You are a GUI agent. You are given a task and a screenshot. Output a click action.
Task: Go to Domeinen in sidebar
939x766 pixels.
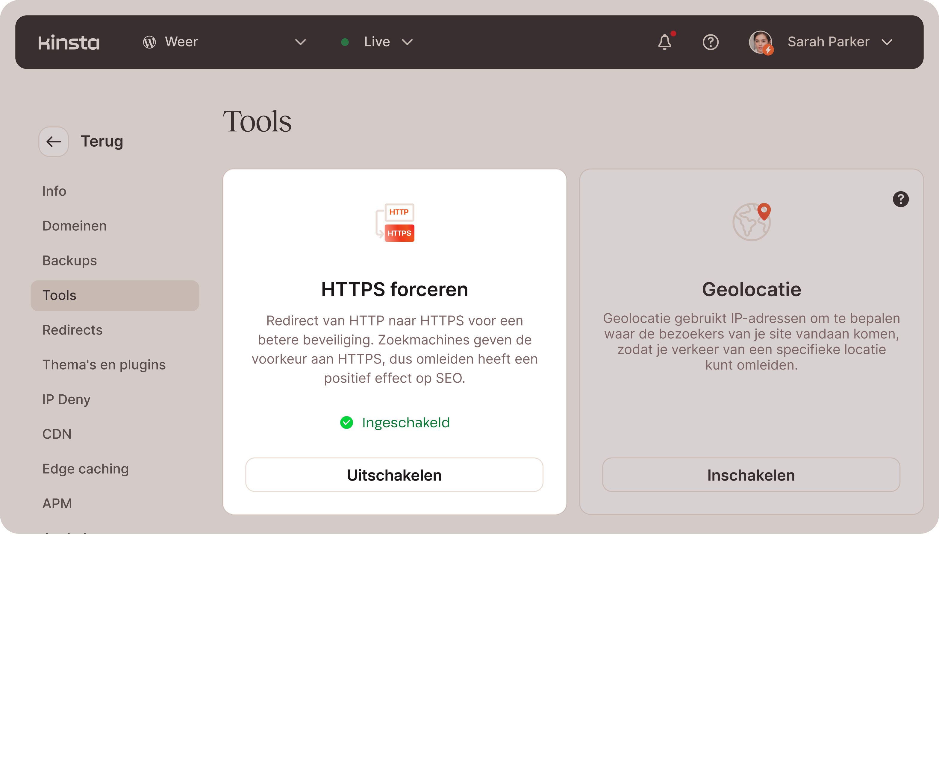[x=74, y=226]
